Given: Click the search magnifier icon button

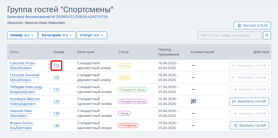Looking at the screenshot, I should tap(267, 35).
